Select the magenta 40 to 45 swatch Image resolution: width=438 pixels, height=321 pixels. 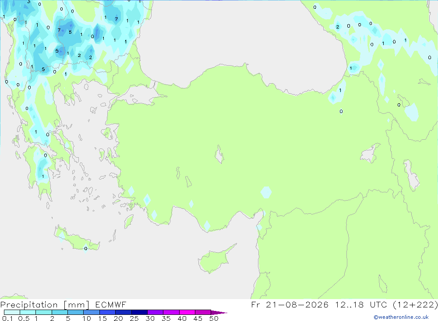pyautogui.click(x=187, y=312)
